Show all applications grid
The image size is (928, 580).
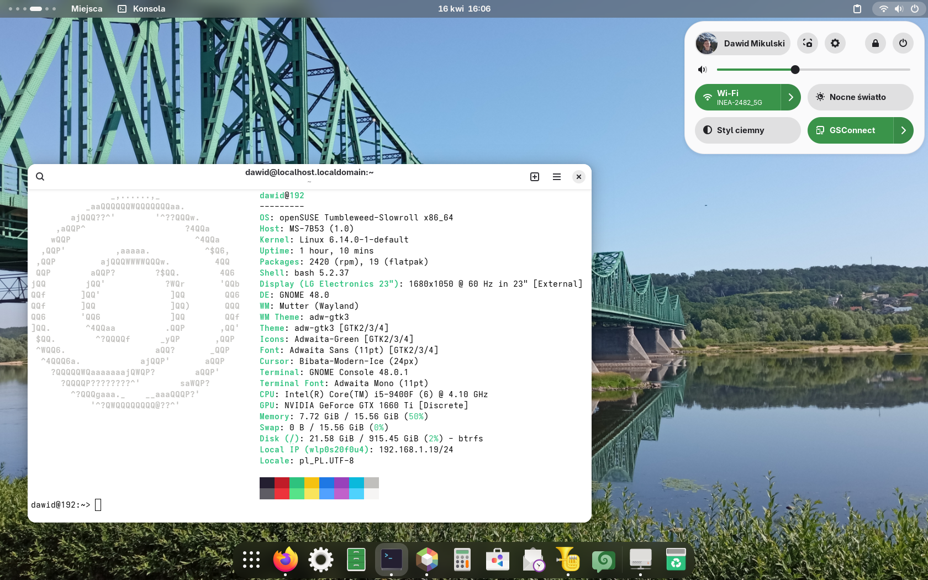pyautogui.click(x=251, y=560)
